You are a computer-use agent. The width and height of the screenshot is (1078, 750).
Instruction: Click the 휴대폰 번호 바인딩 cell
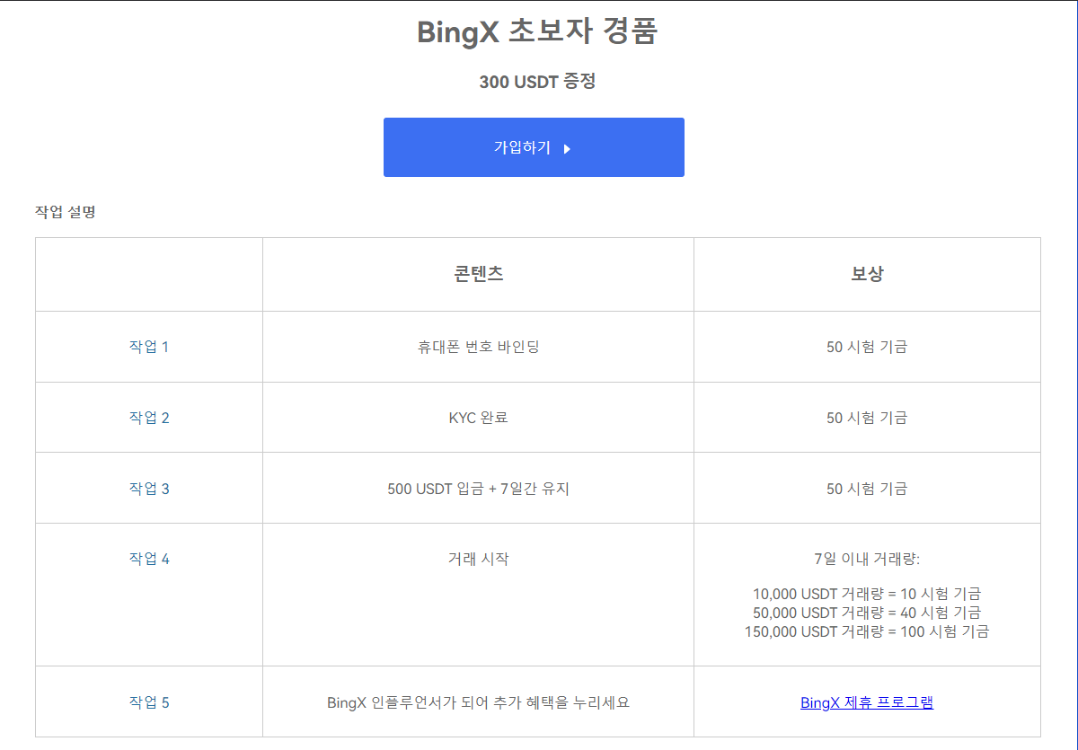coord(478,347)
